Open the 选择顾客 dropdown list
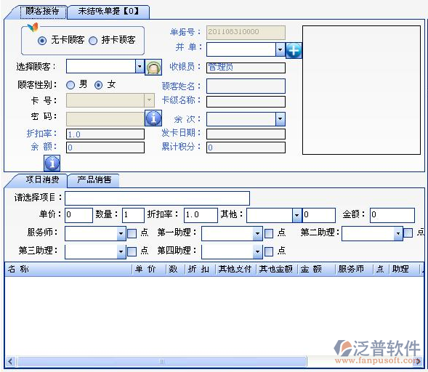Image resolution: width=428 pixels, height=372 pixels. point(140,66)
